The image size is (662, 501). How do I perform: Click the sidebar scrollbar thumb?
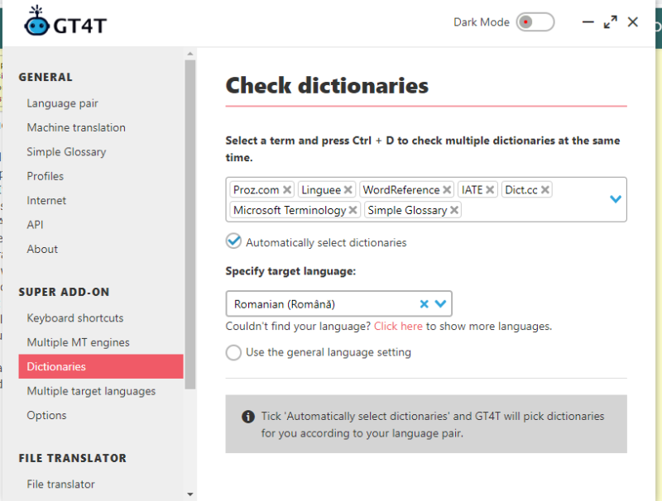(190, 224)
